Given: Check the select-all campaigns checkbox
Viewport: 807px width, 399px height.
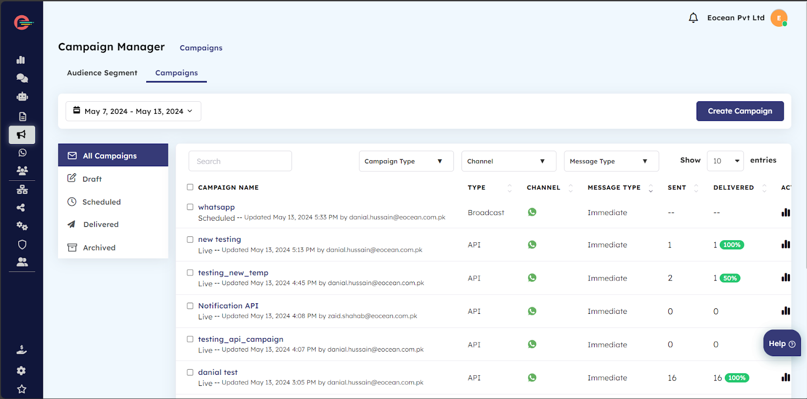Looking at the screenshot, I should click(190, 187).
